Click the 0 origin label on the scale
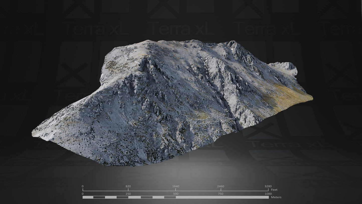Image resolution: width=362 pixels, height=204 pixels. tap(82, 186)
